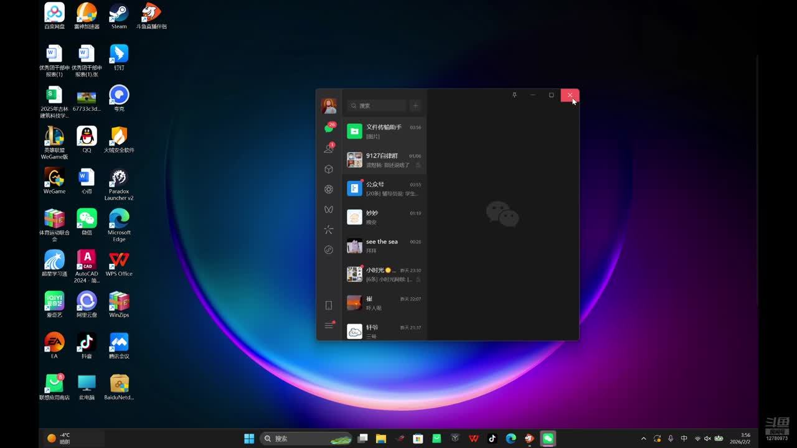Screen dimensions: 797x448
Task: Open the Favorites cube icon in sidebar
Action: pyautogui.click(x=329, y=169)
